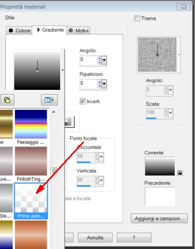The width and height of the screenshot is (195, 249).
Task: Uncheck the Inverti checkbox
Action: pyautogui.click(x=82, y=101)
